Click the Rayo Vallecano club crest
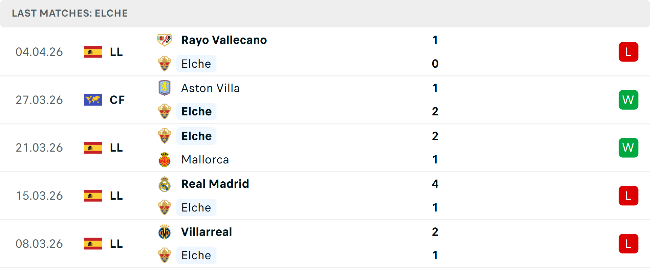The width and height of the screenshot is (650, 268). coord(165,40)
